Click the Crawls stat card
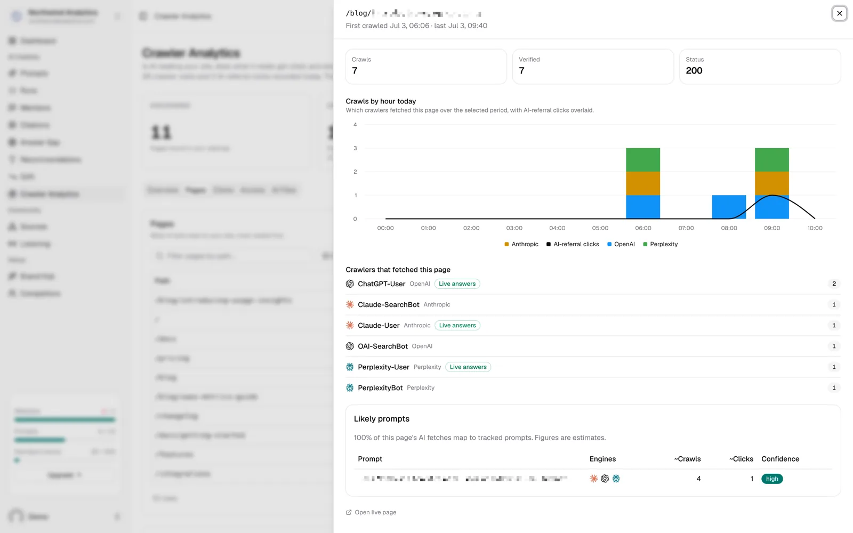The width and height of the screenshot is (853, 533). click(x=426, y=67)
